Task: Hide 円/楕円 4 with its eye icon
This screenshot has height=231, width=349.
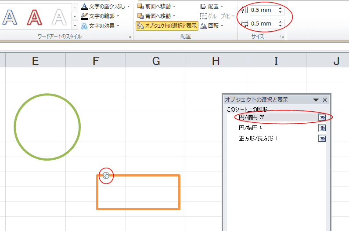Action: click(322, 128)
